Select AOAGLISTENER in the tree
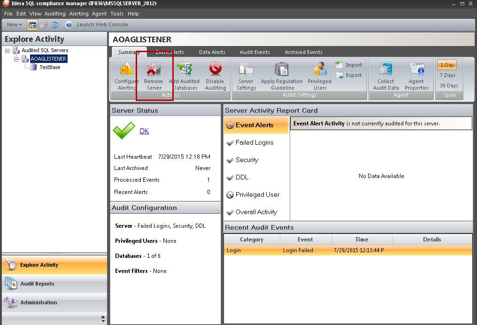 click(x=49, y=59)
